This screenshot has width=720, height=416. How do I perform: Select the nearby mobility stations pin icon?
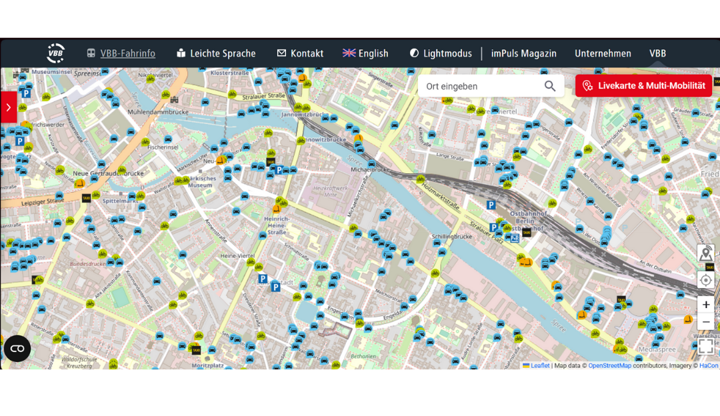[705, 253]
